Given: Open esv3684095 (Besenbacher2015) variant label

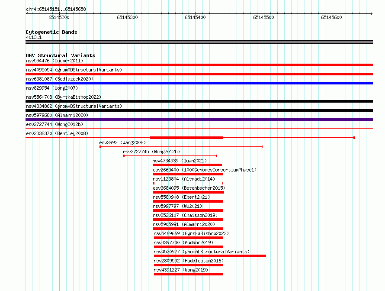Looking at the screenshot, I should pos(189,188).
